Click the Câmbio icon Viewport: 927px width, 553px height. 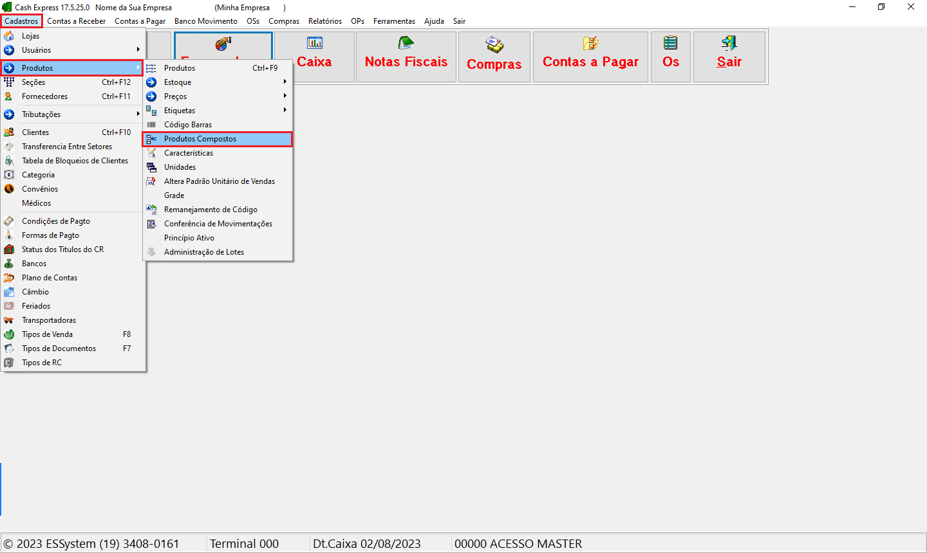[9, 292]
